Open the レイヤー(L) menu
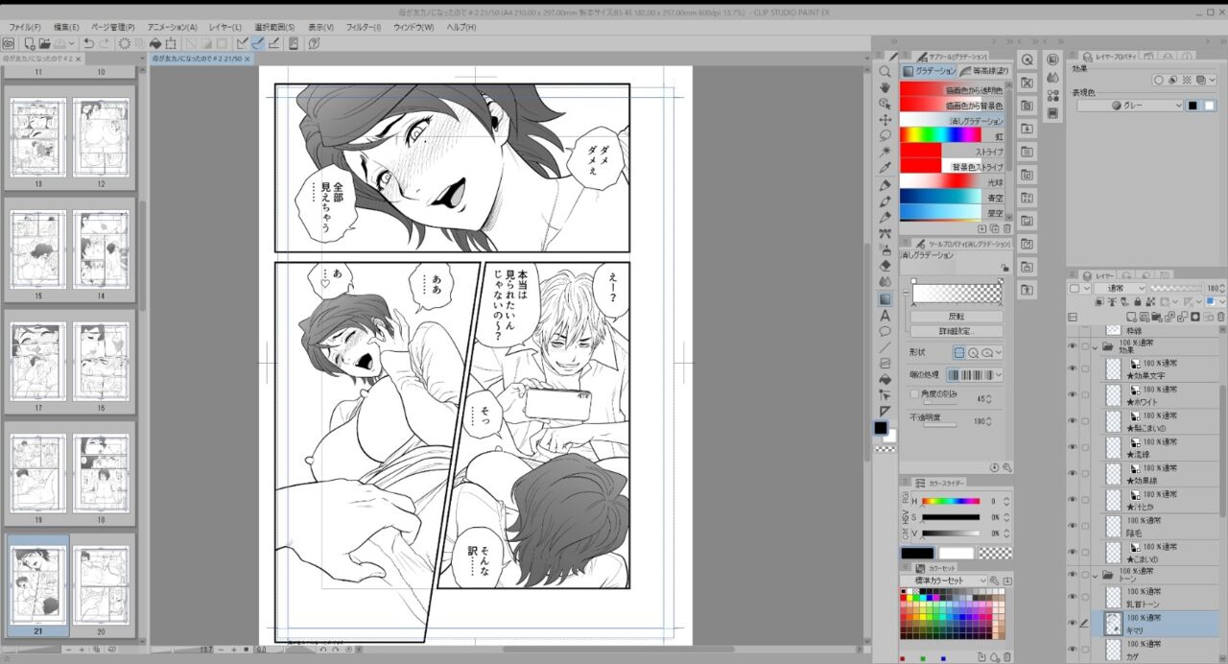 click(x=224, y=27)
